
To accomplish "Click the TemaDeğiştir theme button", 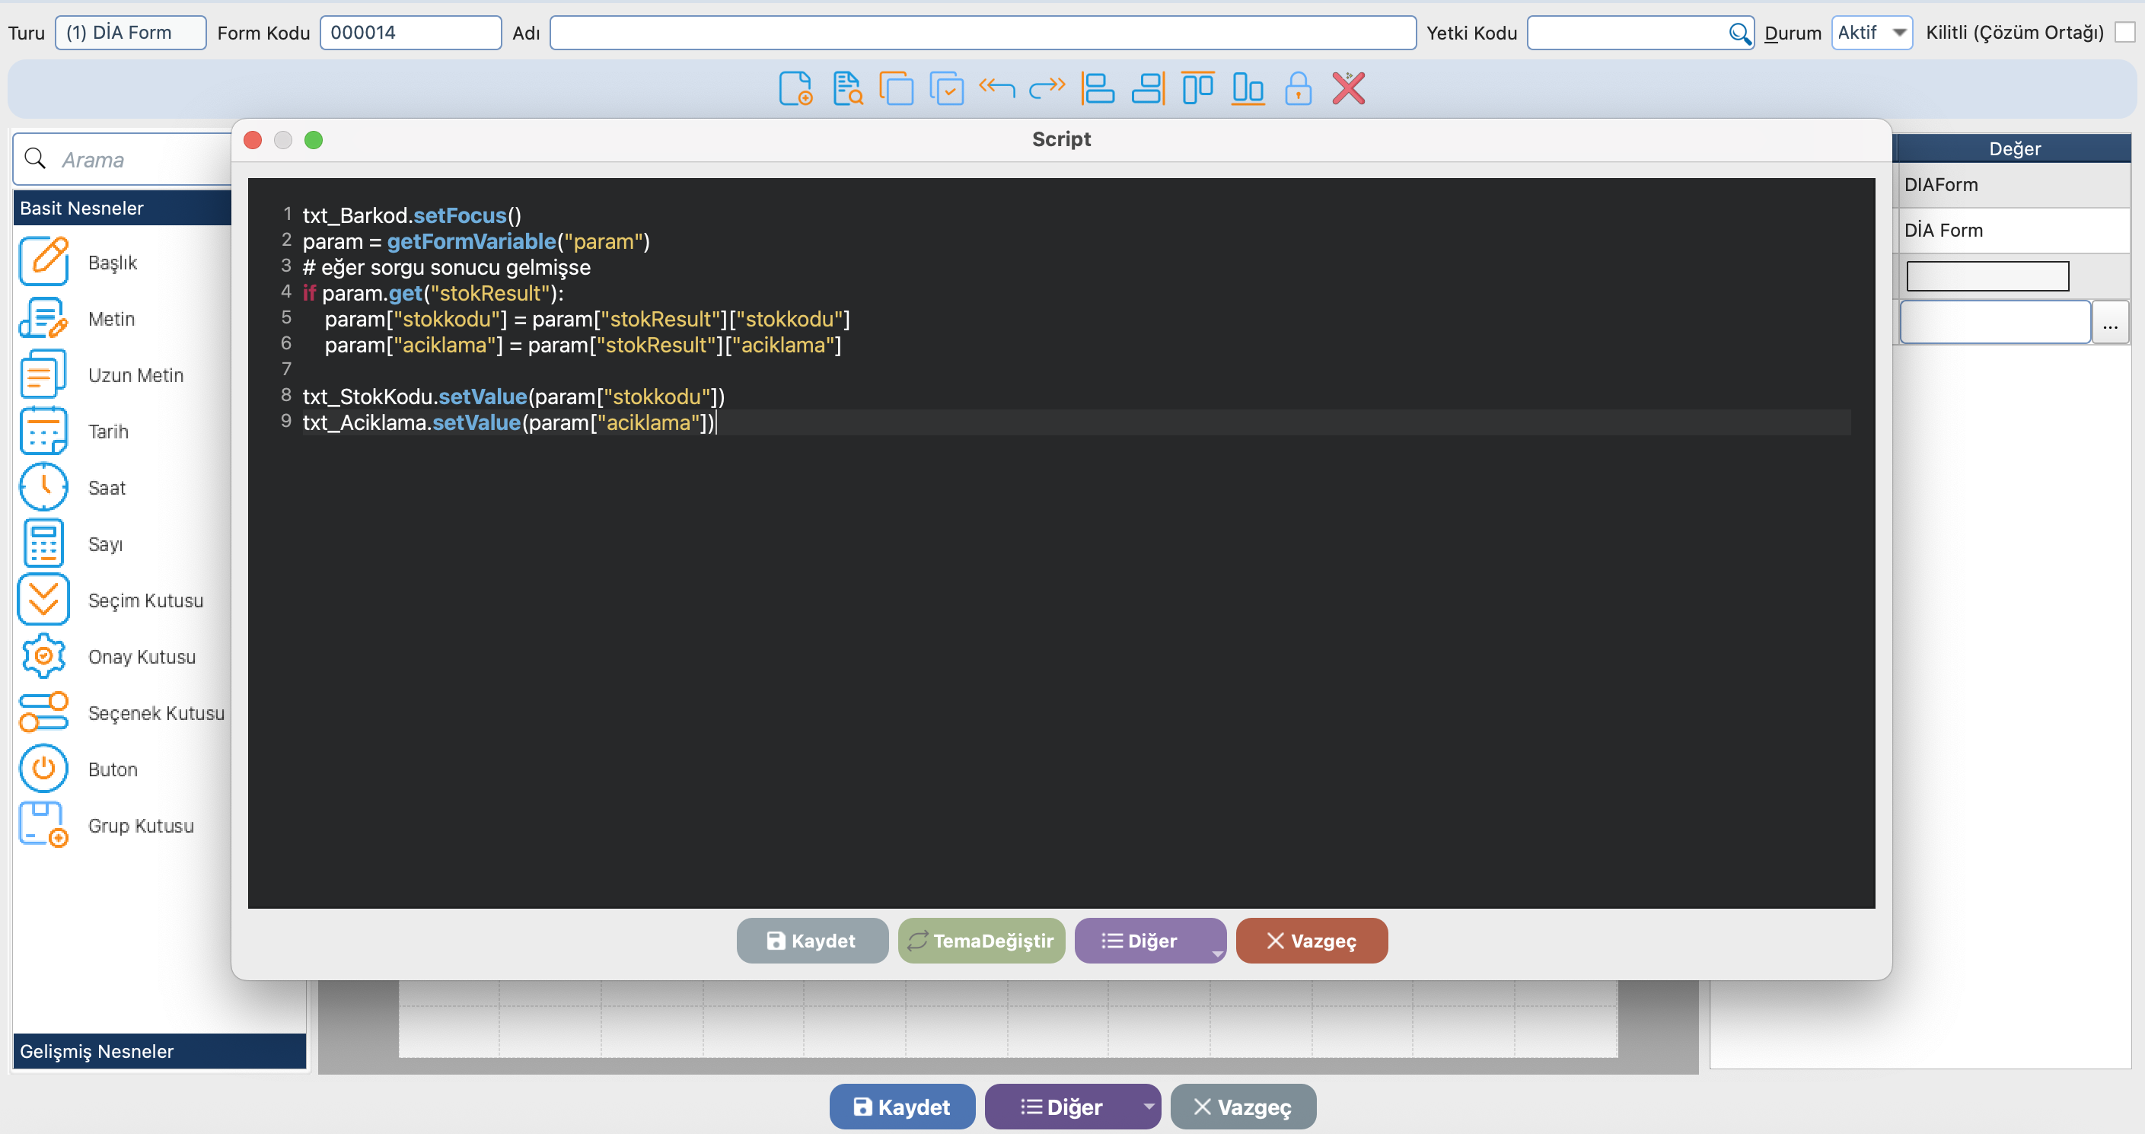I will click(981, 941).
